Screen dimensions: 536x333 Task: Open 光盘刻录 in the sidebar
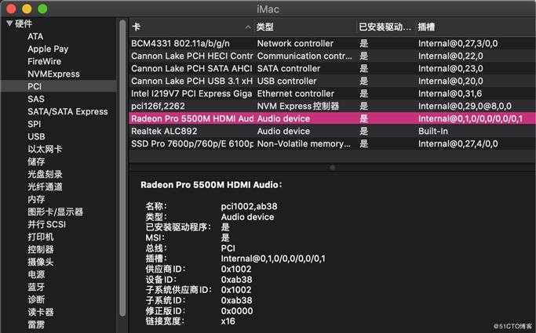point(45,174)
